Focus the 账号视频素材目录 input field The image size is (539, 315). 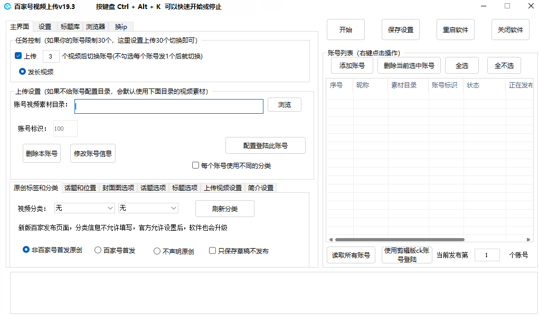point(169,106)
